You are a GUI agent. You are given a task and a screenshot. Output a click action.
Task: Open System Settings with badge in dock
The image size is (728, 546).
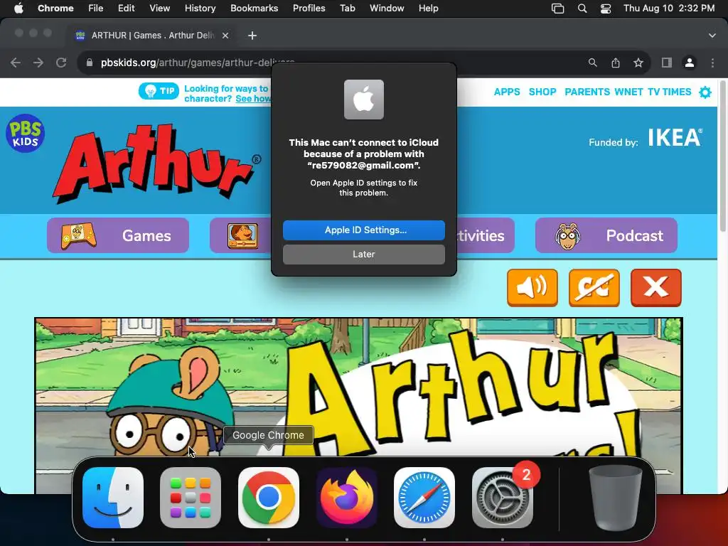[503, 497]
